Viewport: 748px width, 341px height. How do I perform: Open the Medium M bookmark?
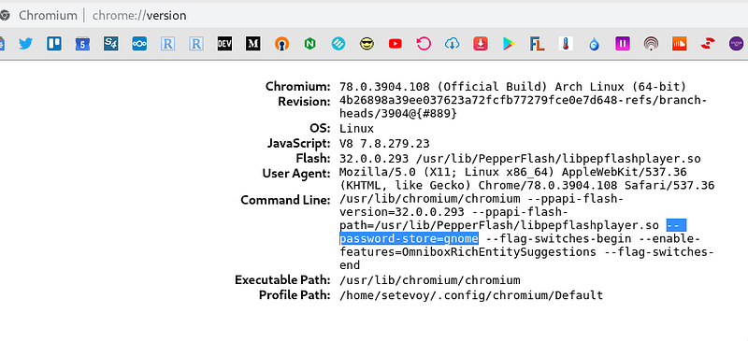pyautogui.click(x=252, y=44)
